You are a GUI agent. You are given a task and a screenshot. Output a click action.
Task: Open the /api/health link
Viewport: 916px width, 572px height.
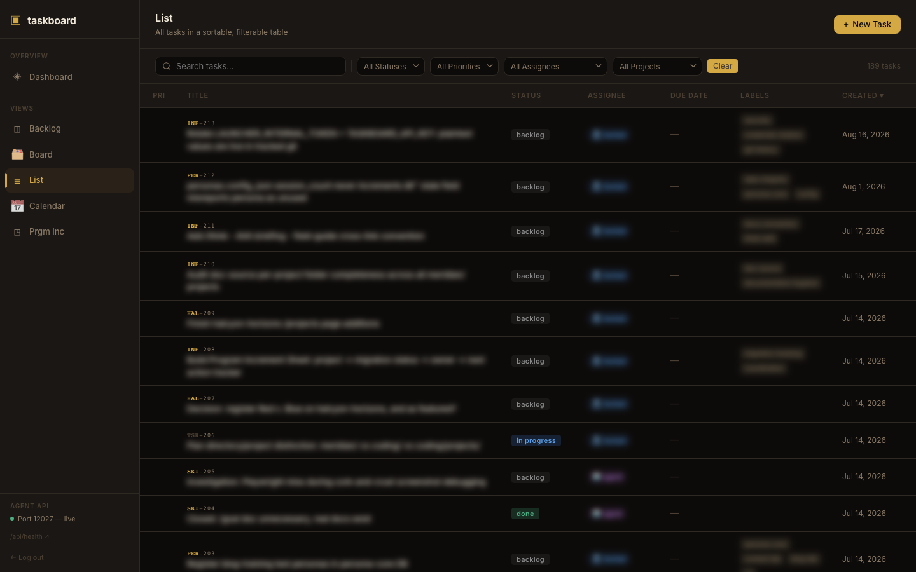pyautogui.click(x=29, y=536)
